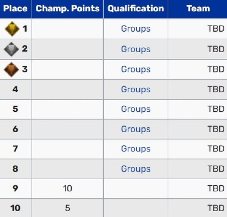
Task: Click the bronze third-place trophy icon
Action: coord(11,69)
